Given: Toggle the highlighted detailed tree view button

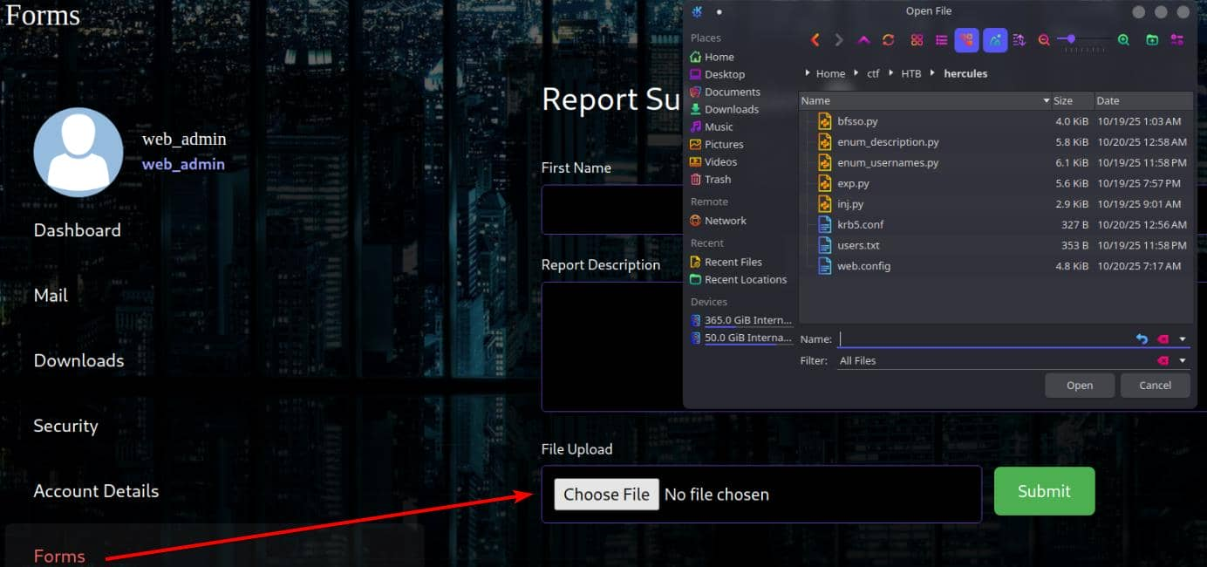Looking at the screenshot, I should point(966,40).
